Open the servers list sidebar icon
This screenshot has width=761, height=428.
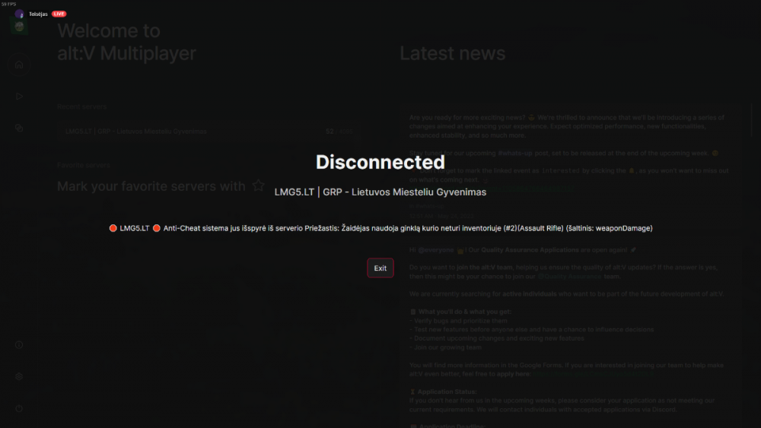point(19,128)
